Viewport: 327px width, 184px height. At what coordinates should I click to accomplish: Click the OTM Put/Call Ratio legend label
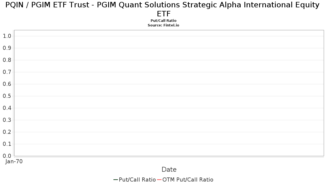[188, 180]
